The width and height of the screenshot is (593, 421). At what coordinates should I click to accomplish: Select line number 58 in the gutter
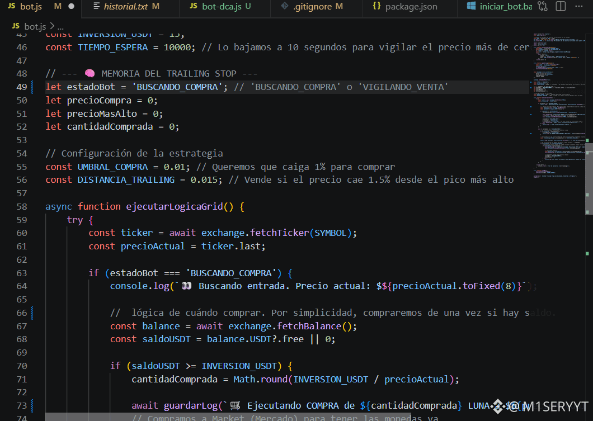(x=22, y=207)
